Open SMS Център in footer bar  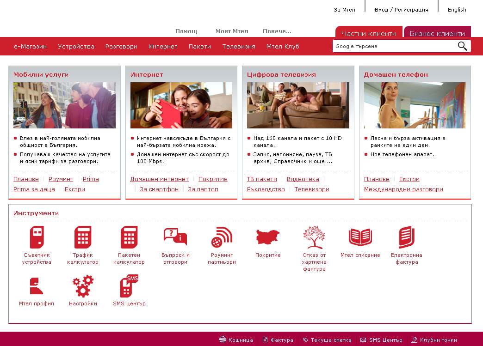pos(381,340)
